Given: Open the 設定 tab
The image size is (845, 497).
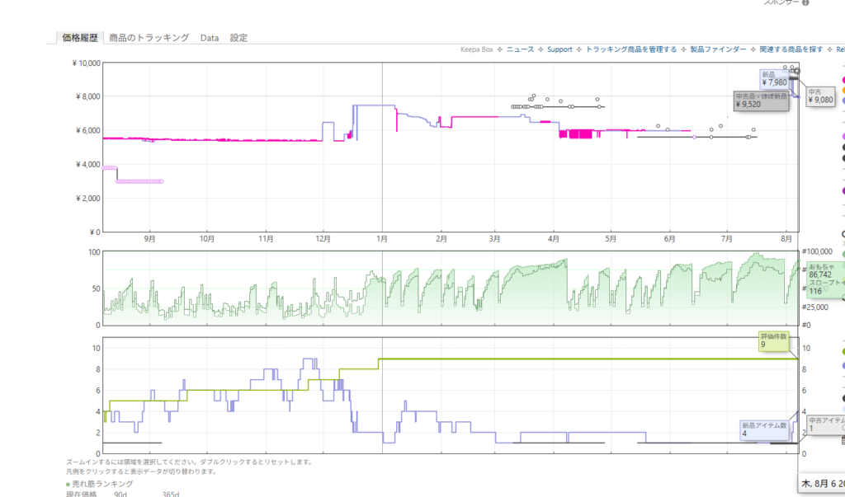Looking at the screenshot, I should 238,38.
